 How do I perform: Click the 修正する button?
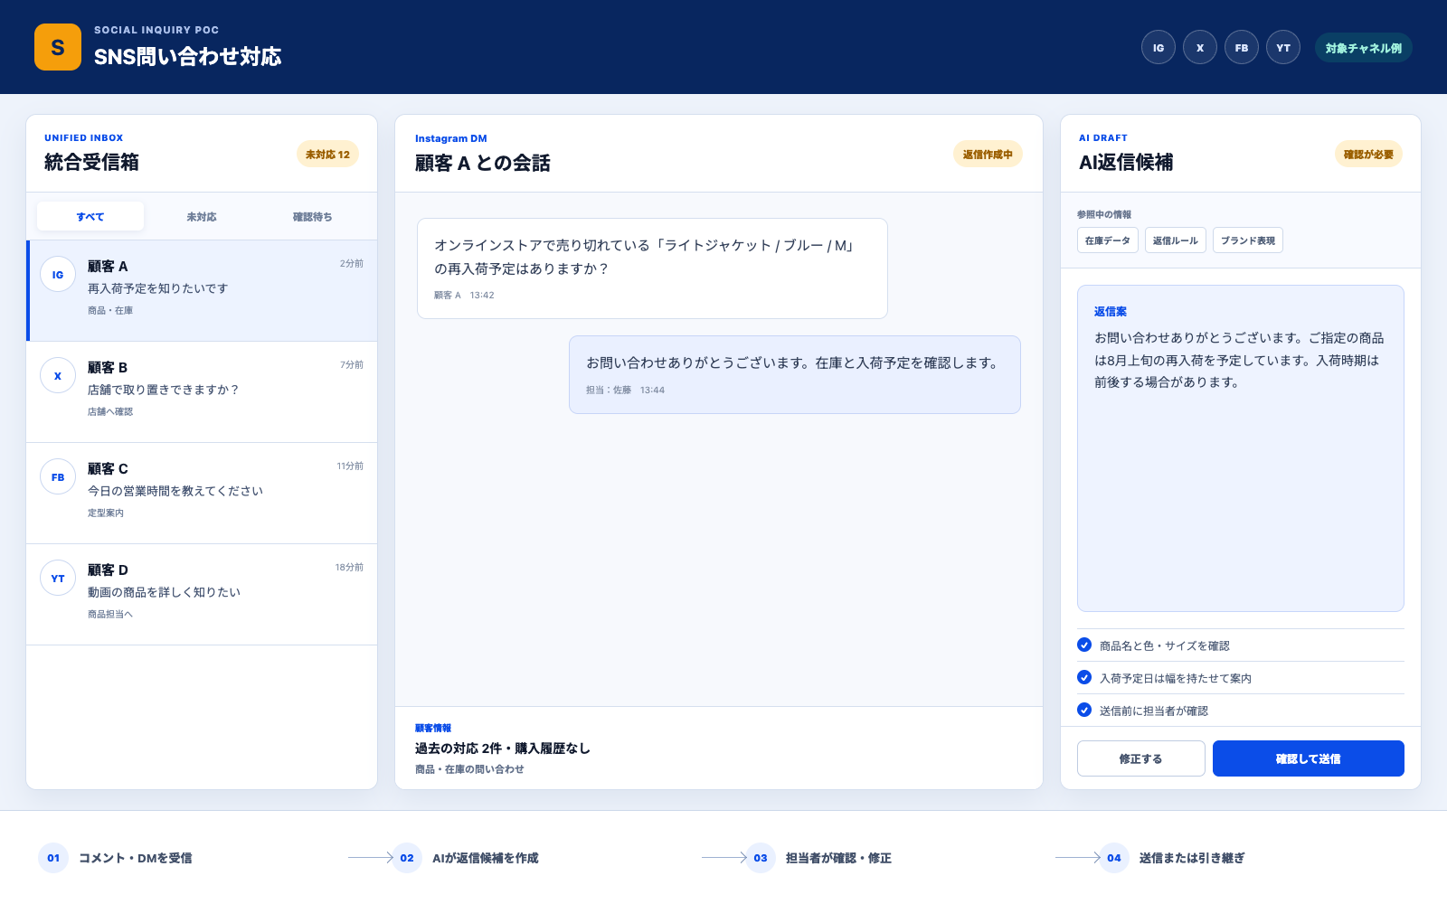pyautogui.click(x=1141, y=758)
